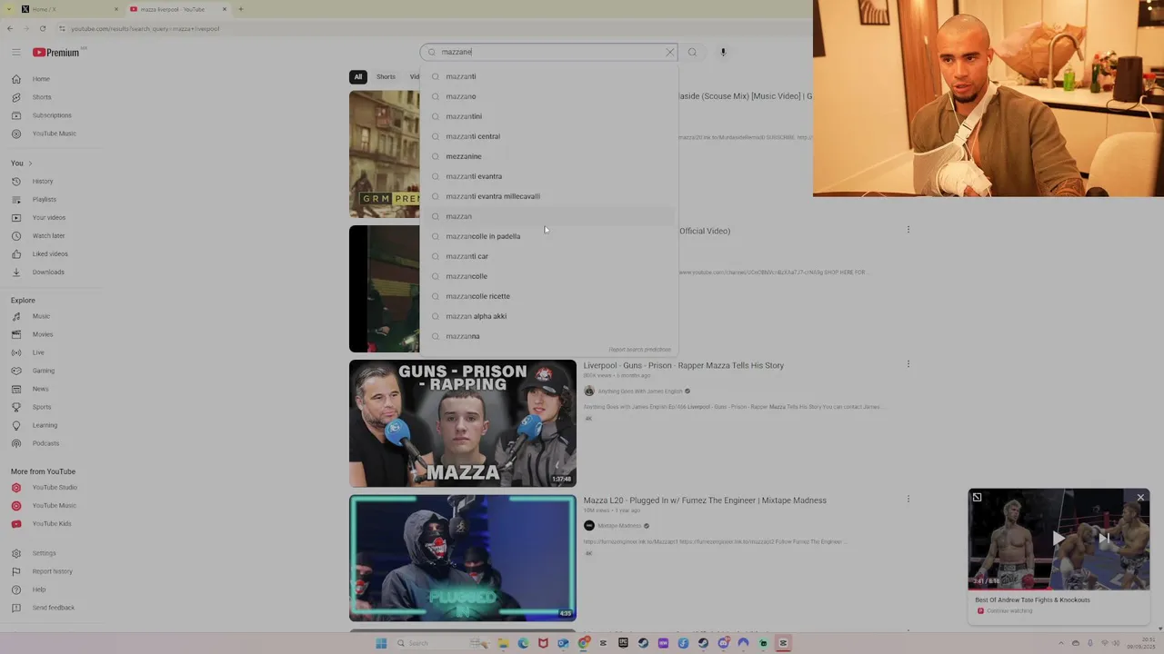Image resolution: width=1164 pixels, height=654 pixels.
Task: Close the miniplayer
Action: pos(1140,497)
